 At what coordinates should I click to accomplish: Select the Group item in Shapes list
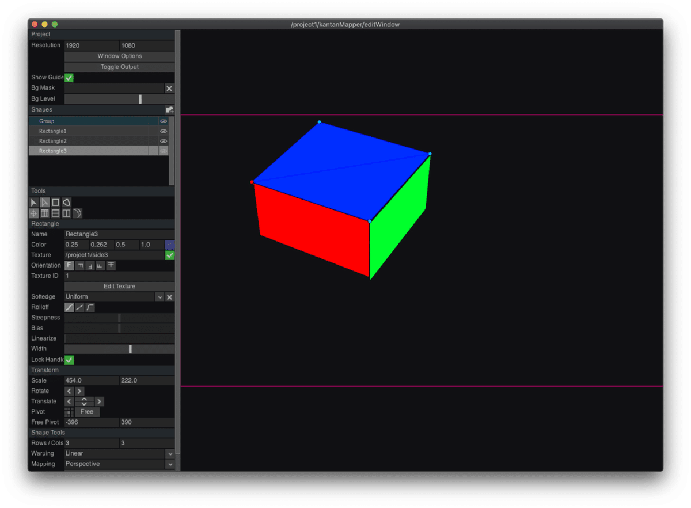(89, 121)
